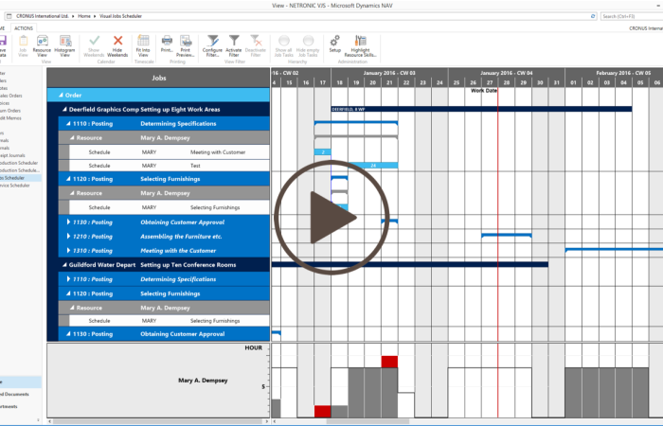Click the Fit Into View icon
The image size is (663, 426).
(x=143, y=46)
